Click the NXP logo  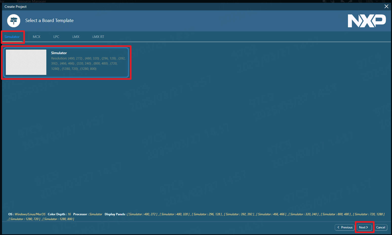(x=367, y=21)
